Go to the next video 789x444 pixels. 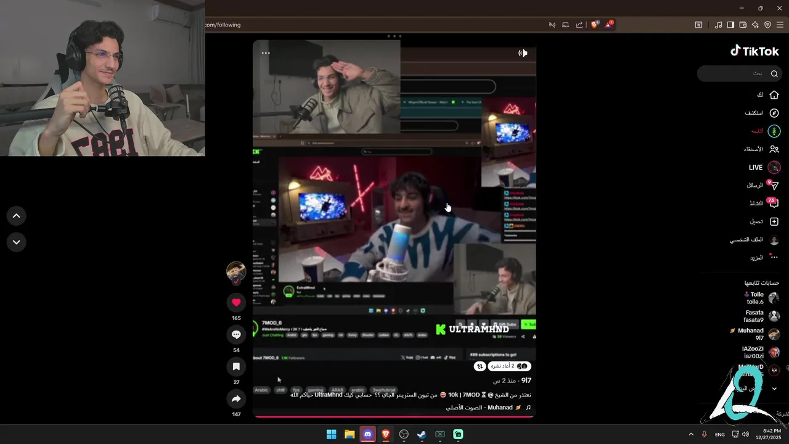pyautogui.click(x=17, y=242)
